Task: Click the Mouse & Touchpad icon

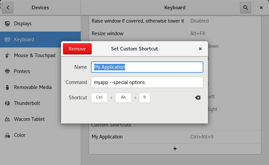Action: pos(7,55)
